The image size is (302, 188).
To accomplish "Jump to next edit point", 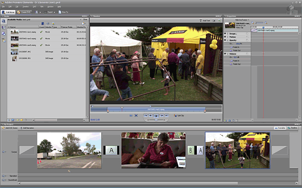I will [167, 115].
